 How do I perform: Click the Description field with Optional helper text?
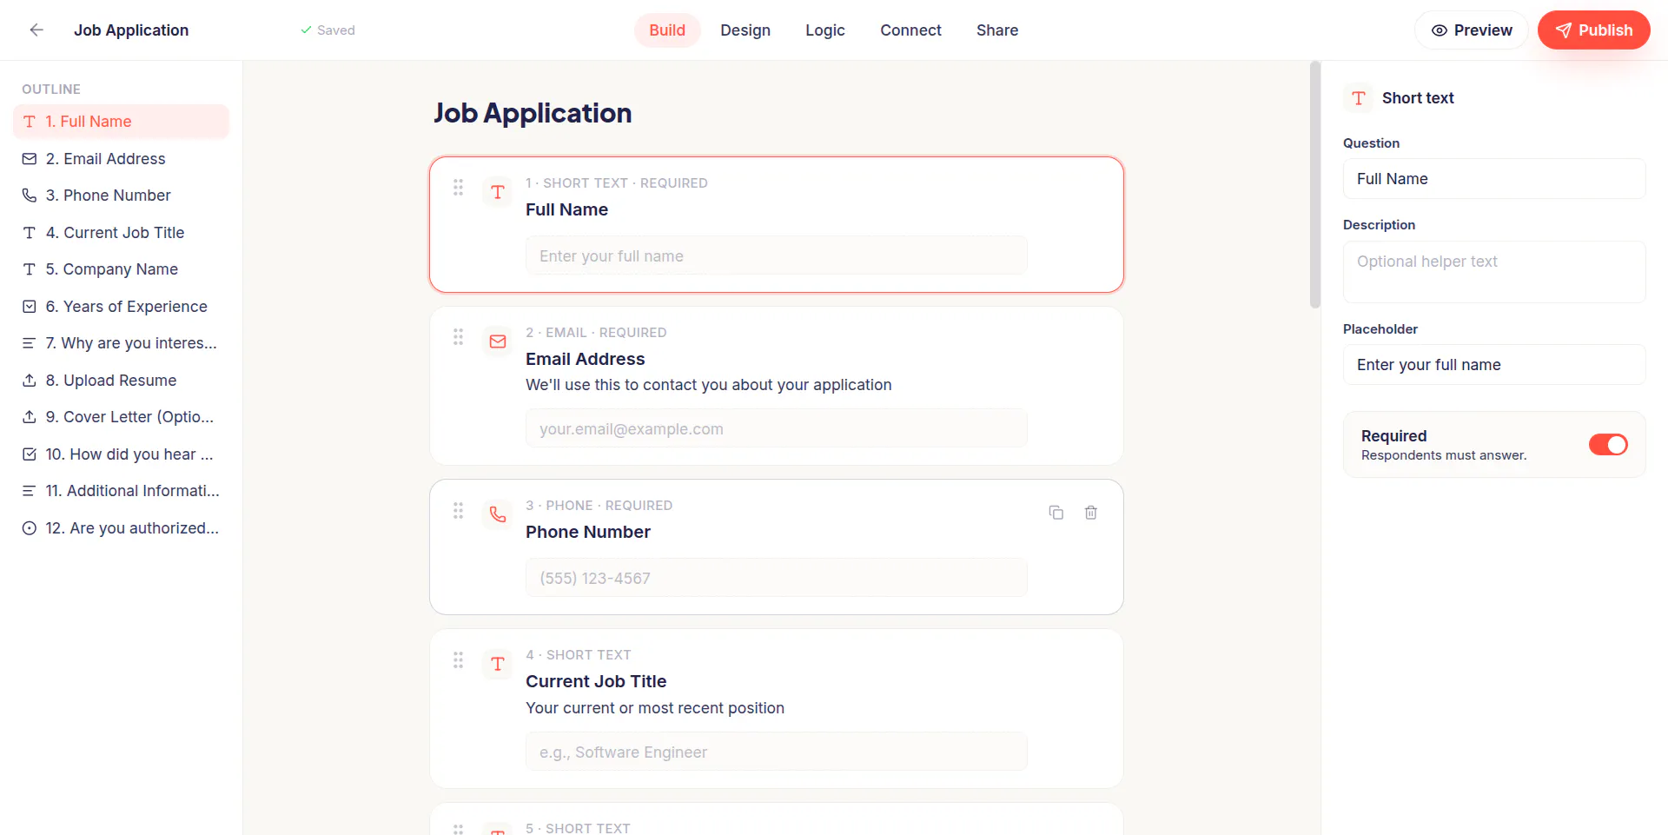(x=1494, y=272)
